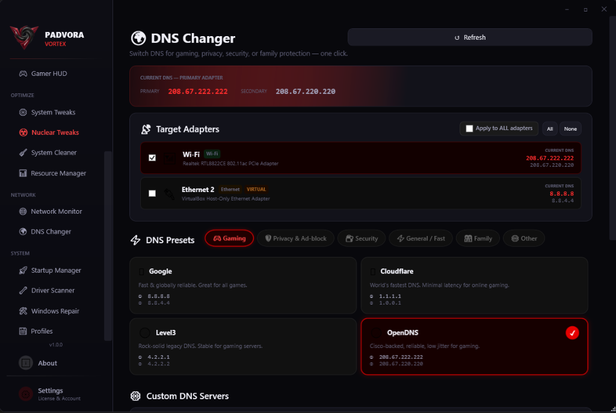Click the Profiles save icon
The width and height of the screenshot is (616, 413).
23,331
